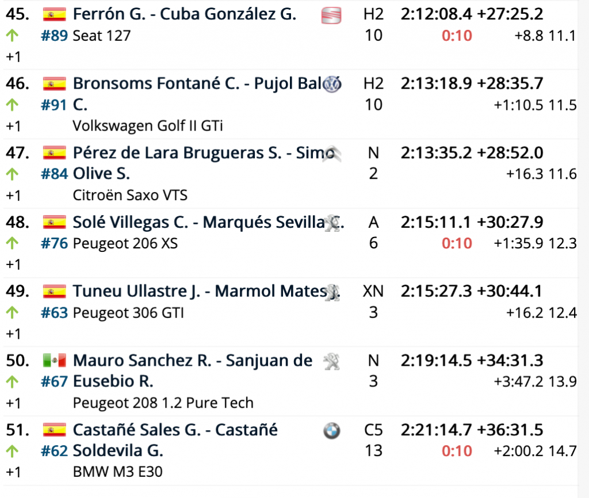Click the BMW logo in row 51
589x498 pixels.
[331, 431]
